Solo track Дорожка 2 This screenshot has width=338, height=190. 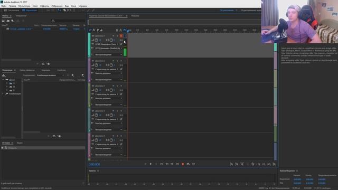click(117, 61)
